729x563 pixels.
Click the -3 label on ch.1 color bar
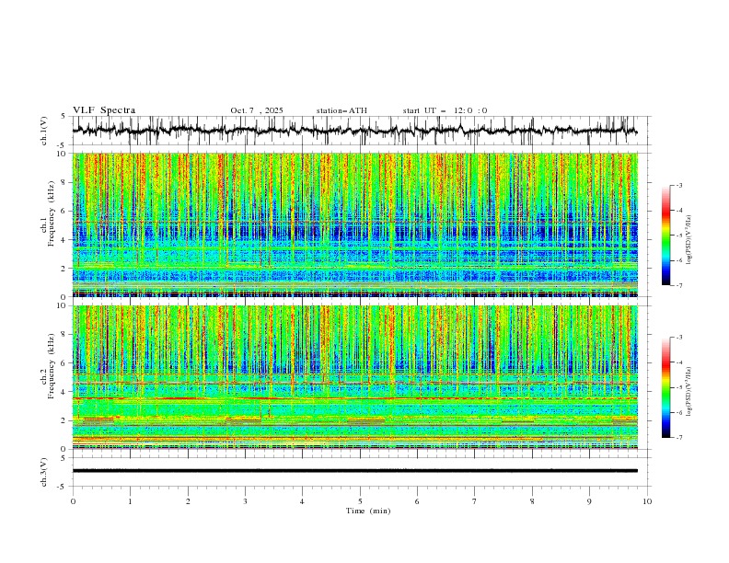678,185
